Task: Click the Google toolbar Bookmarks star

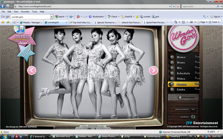Action: click(90, 17)
